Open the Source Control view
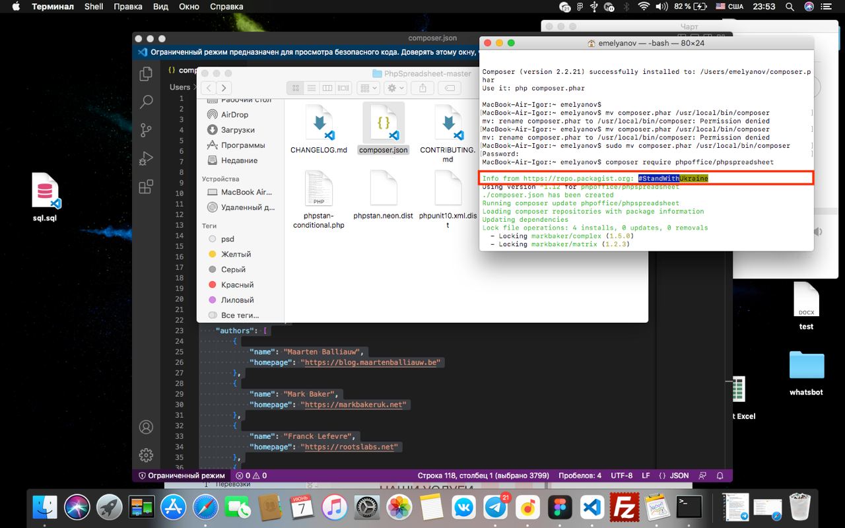This screenshot has width=845, height=528. [x=147, y=130]
